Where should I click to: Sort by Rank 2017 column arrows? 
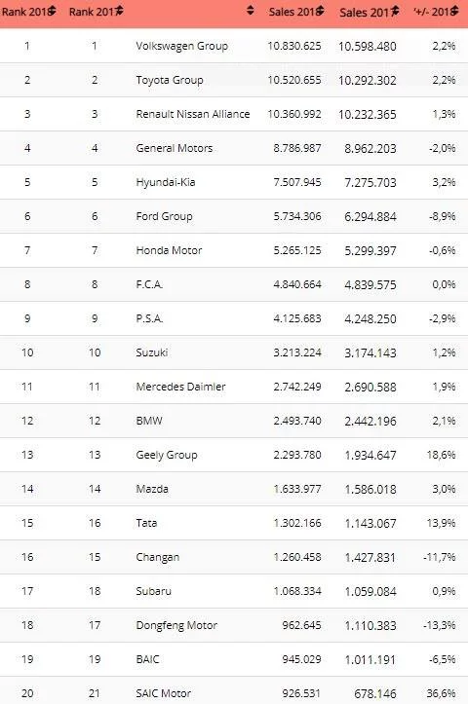pos(119,11)
